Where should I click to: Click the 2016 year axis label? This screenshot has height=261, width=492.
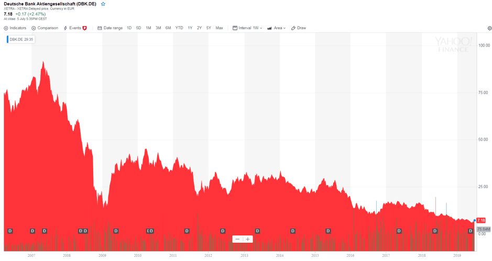tap(351, 255)
